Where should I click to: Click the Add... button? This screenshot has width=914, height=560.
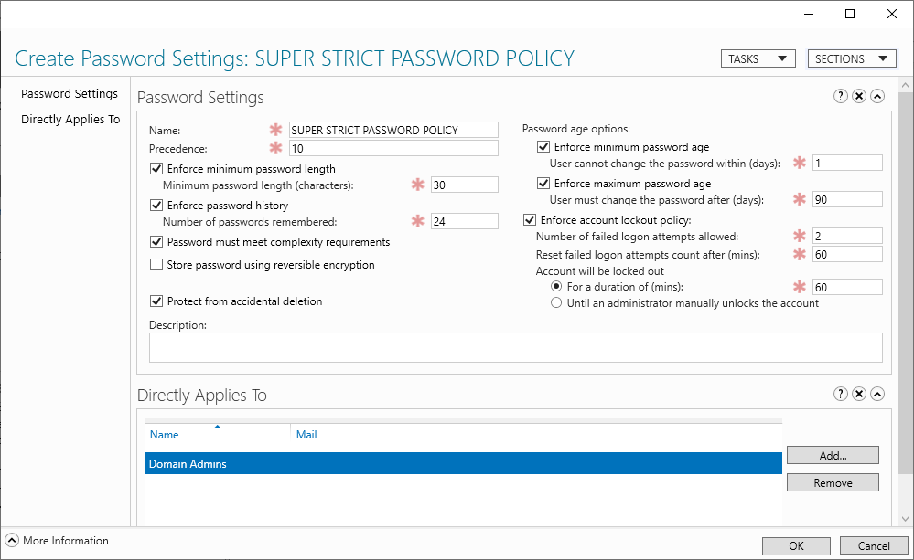[x=833, y=455]
